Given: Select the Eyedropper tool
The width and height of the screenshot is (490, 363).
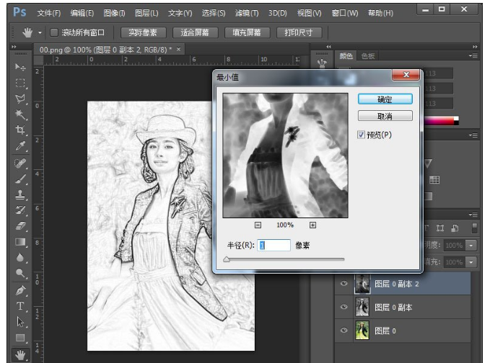Looking at the screenshot, I should pos(20,146).
